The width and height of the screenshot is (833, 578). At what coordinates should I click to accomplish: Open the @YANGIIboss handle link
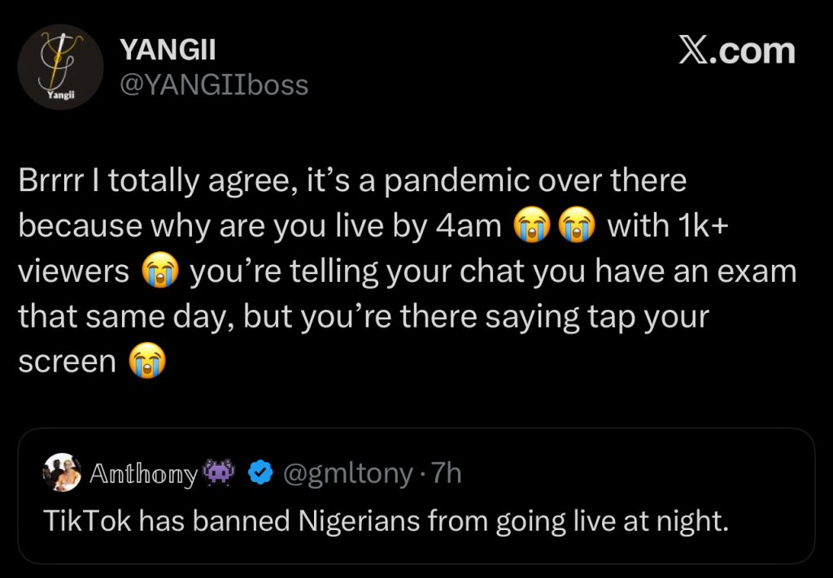point(214,84)
